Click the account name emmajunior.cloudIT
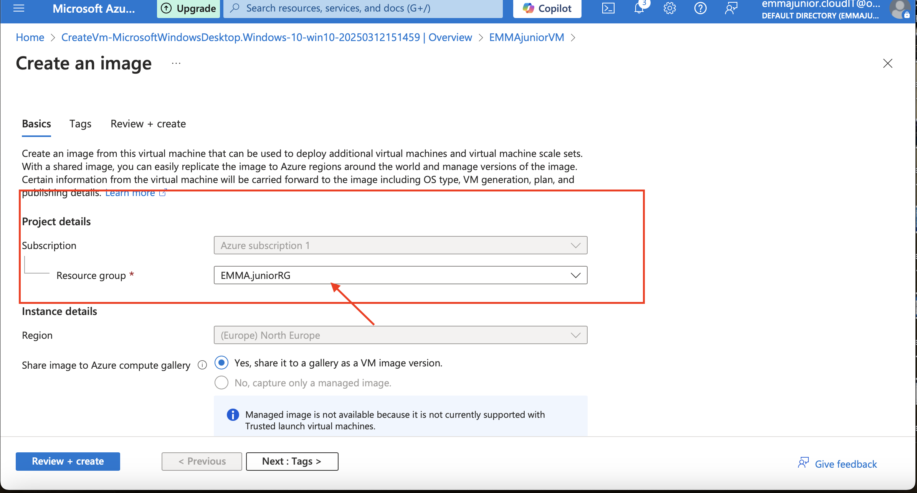917x493 pixels. 821,4
